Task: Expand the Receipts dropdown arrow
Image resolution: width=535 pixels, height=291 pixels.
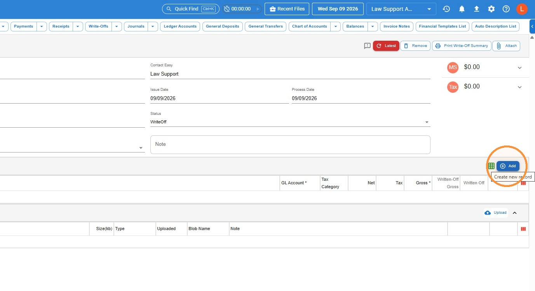Action: click(78, 26)
